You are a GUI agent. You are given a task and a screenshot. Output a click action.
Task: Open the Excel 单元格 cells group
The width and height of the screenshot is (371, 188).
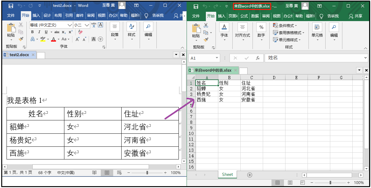pos(317,32)
